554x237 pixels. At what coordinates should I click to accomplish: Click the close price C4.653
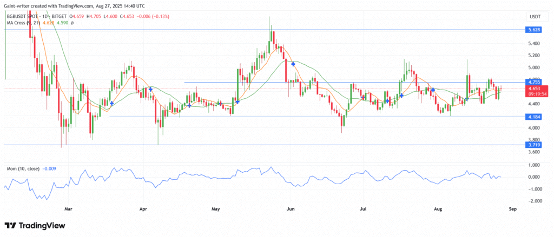coord(127,16)
